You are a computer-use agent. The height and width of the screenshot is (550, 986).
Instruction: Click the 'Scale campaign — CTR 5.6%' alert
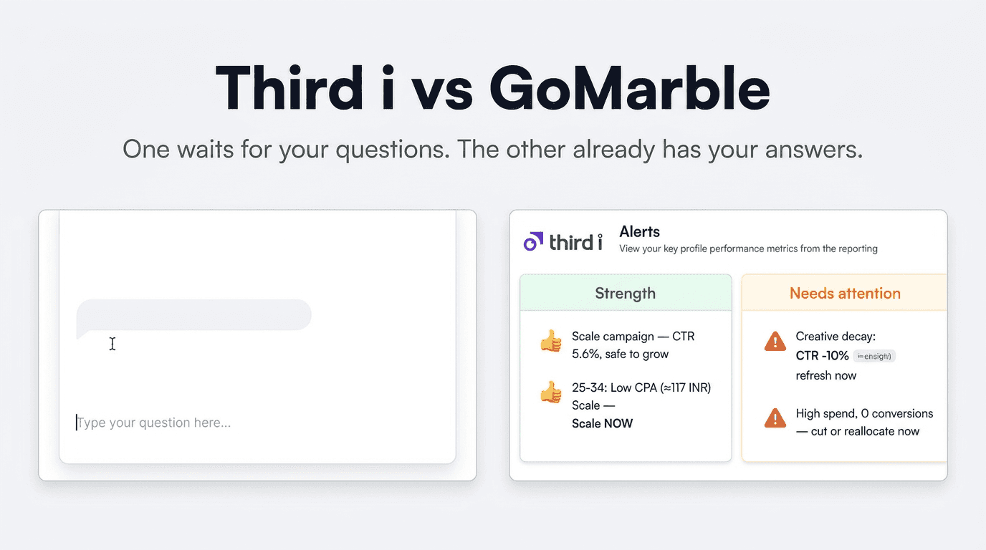click(x=633, y=345)
